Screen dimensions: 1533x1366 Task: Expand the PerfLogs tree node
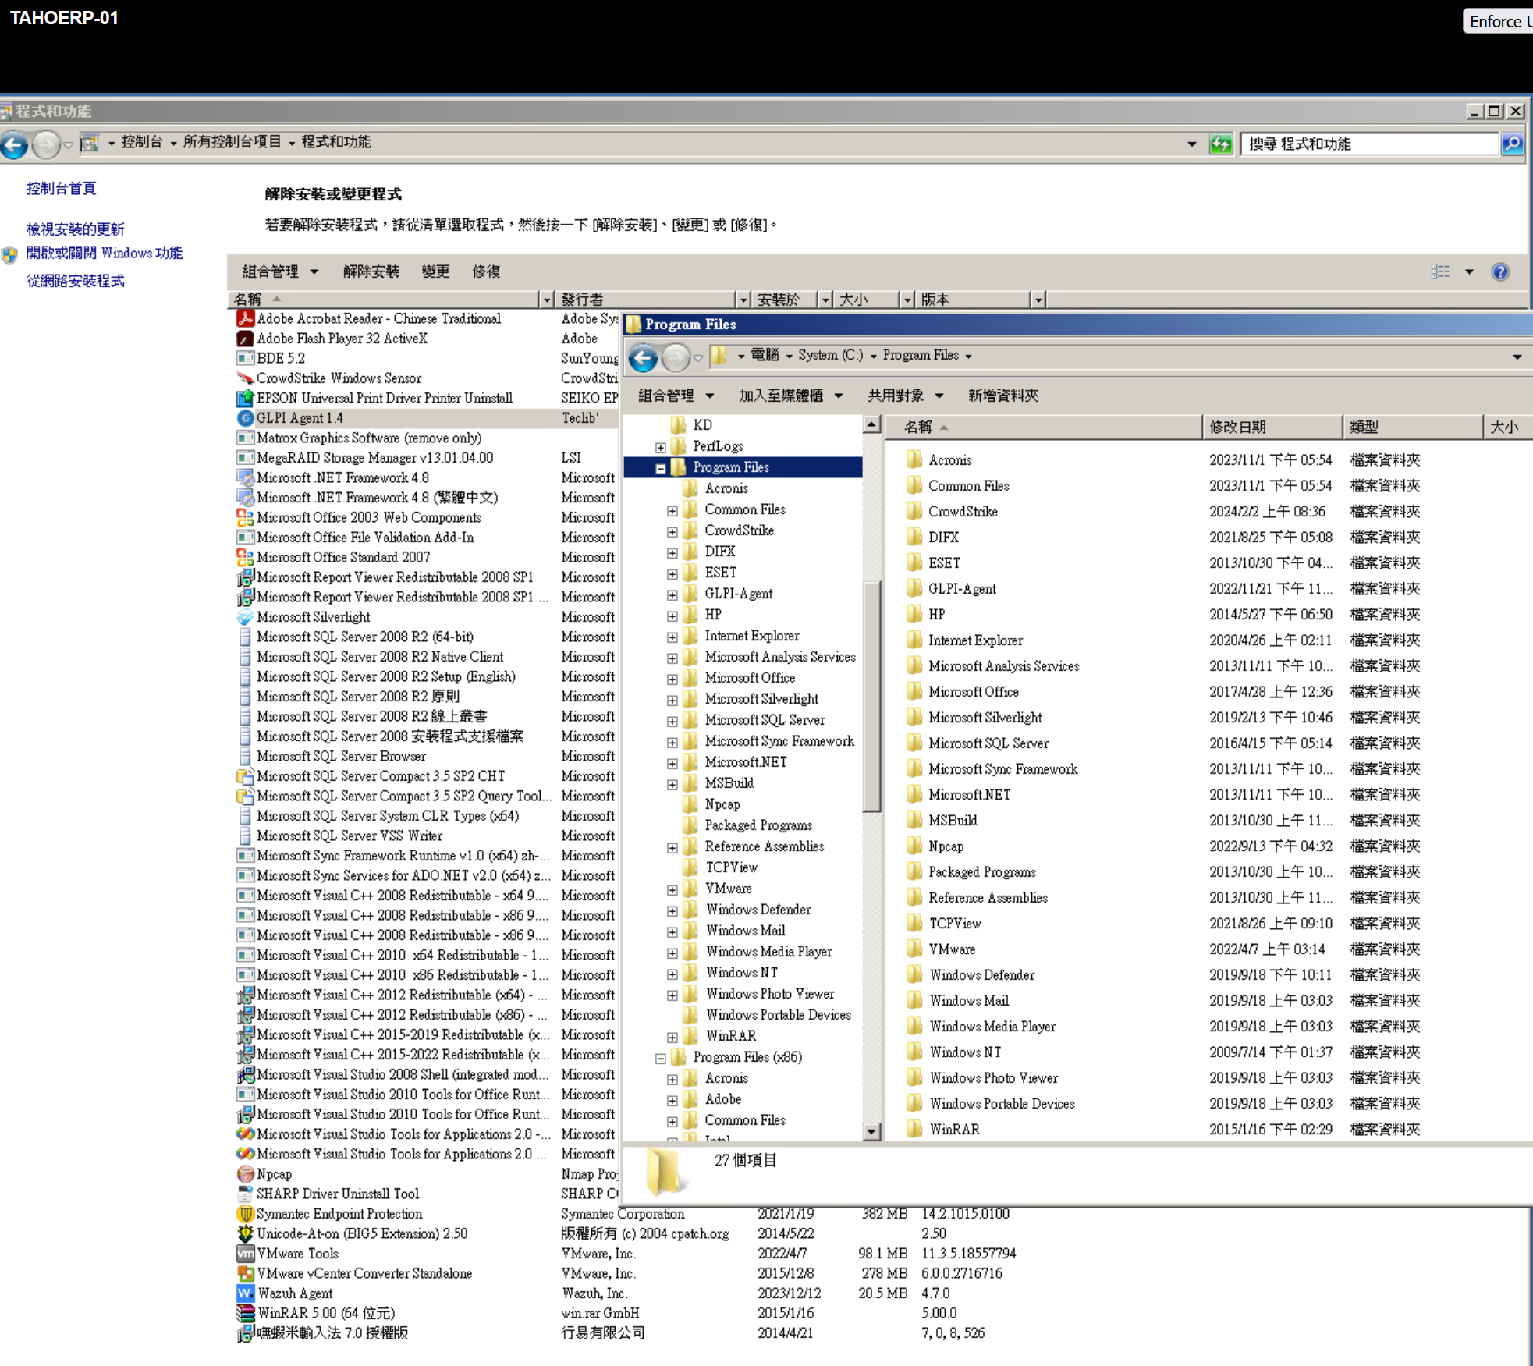(660, 447)
